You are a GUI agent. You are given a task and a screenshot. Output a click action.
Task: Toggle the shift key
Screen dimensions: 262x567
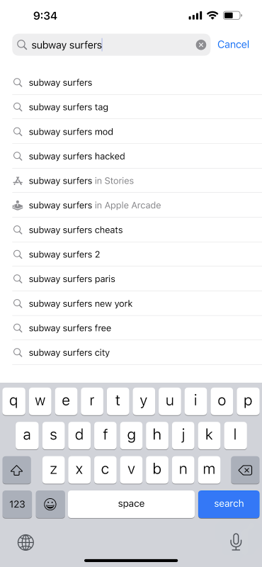16,470
